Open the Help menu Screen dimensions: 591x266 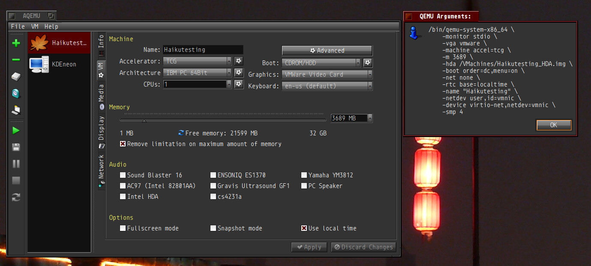click(51, 27)
